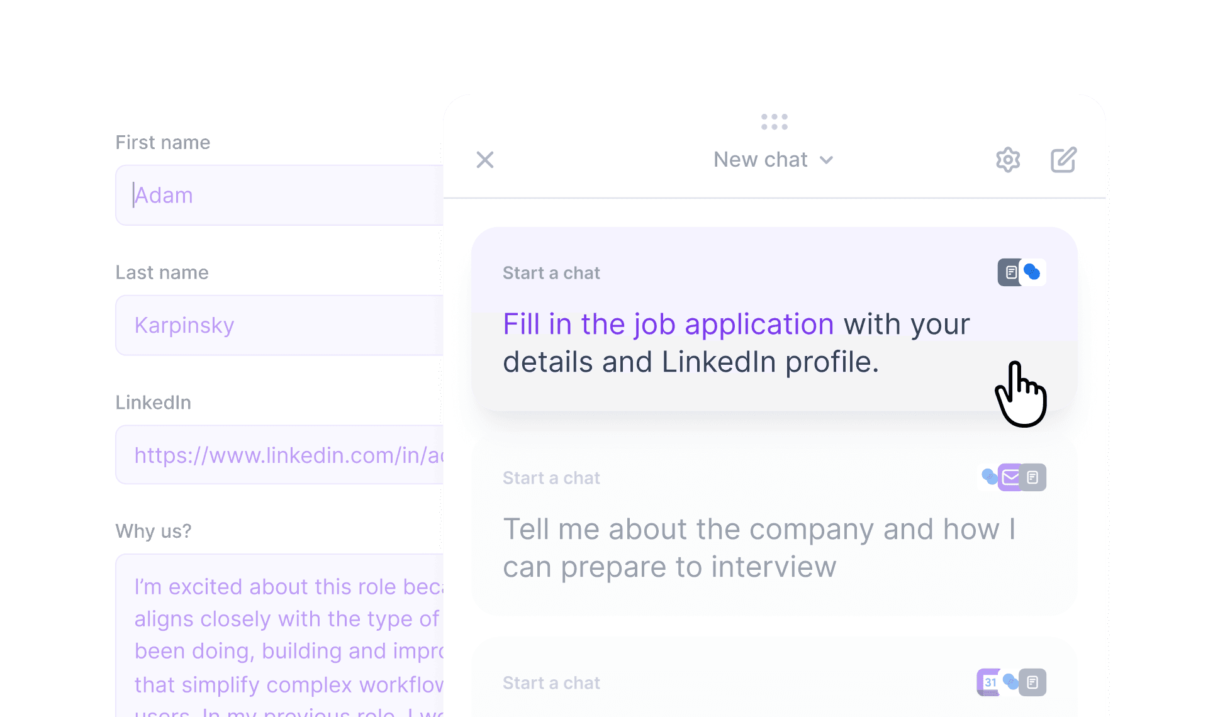Start a new chat with the compose pencil icon

coord(1063,160)
